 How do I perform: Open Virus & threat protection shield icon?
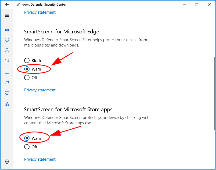point(7,40)
